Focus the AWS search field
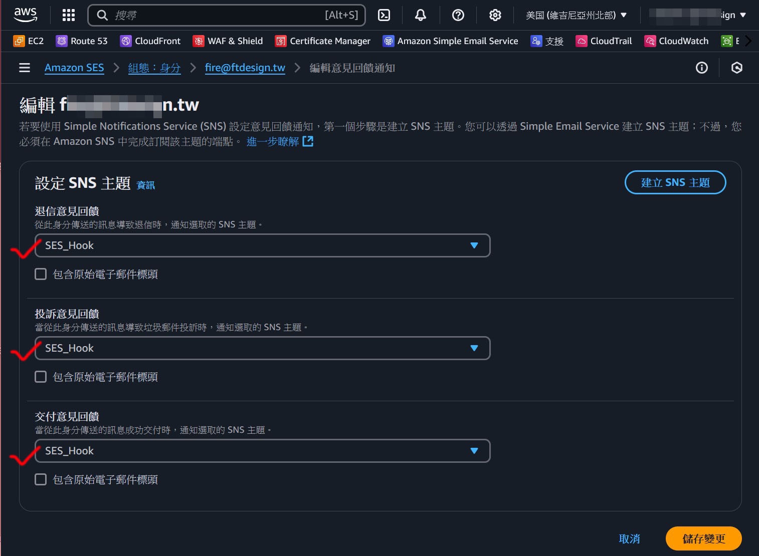The image size is (759, 556). pyautogui.click(x=227, y=15)
